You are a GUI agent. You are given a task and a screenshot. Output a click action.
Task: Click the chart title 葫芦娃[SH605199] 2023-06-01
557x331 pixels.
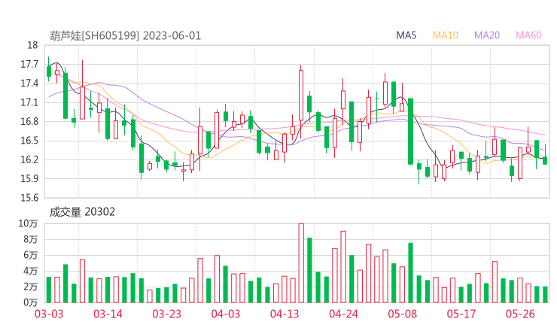click(x=125, y=36)
